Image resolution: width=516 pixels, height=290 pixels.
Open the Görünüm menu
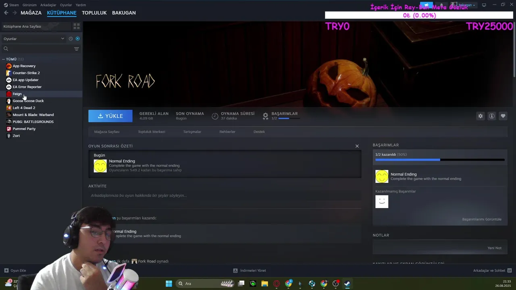point(29,5)
